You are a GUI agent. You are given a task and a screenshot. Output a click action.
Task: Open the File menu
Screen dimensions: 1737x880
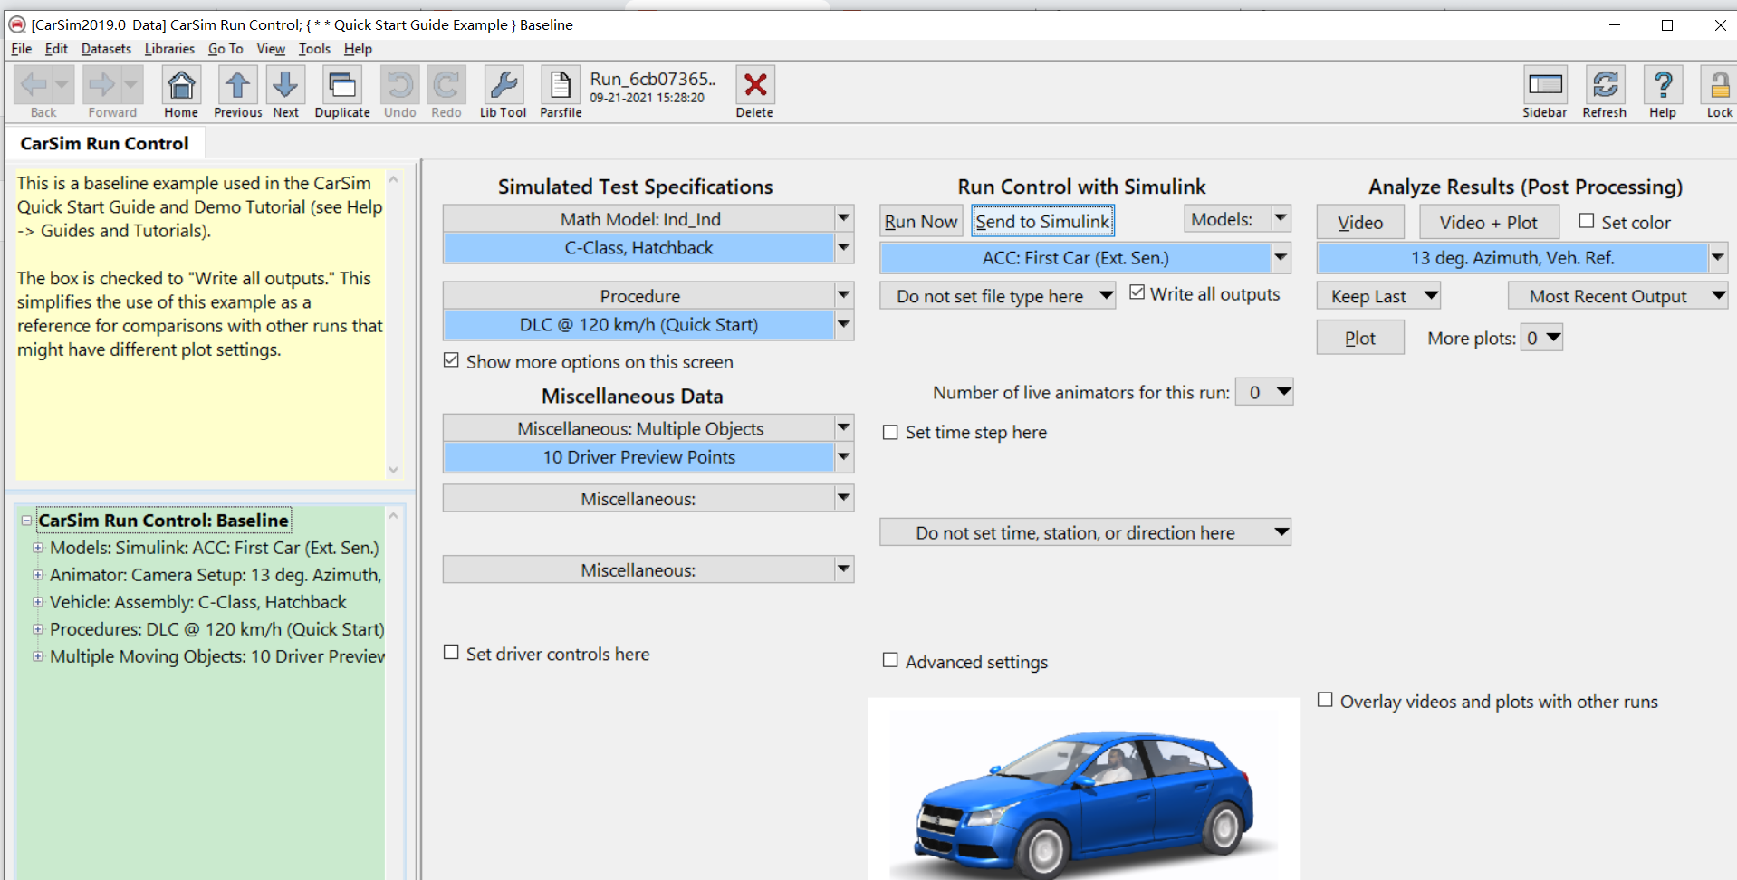pos(22,49)
